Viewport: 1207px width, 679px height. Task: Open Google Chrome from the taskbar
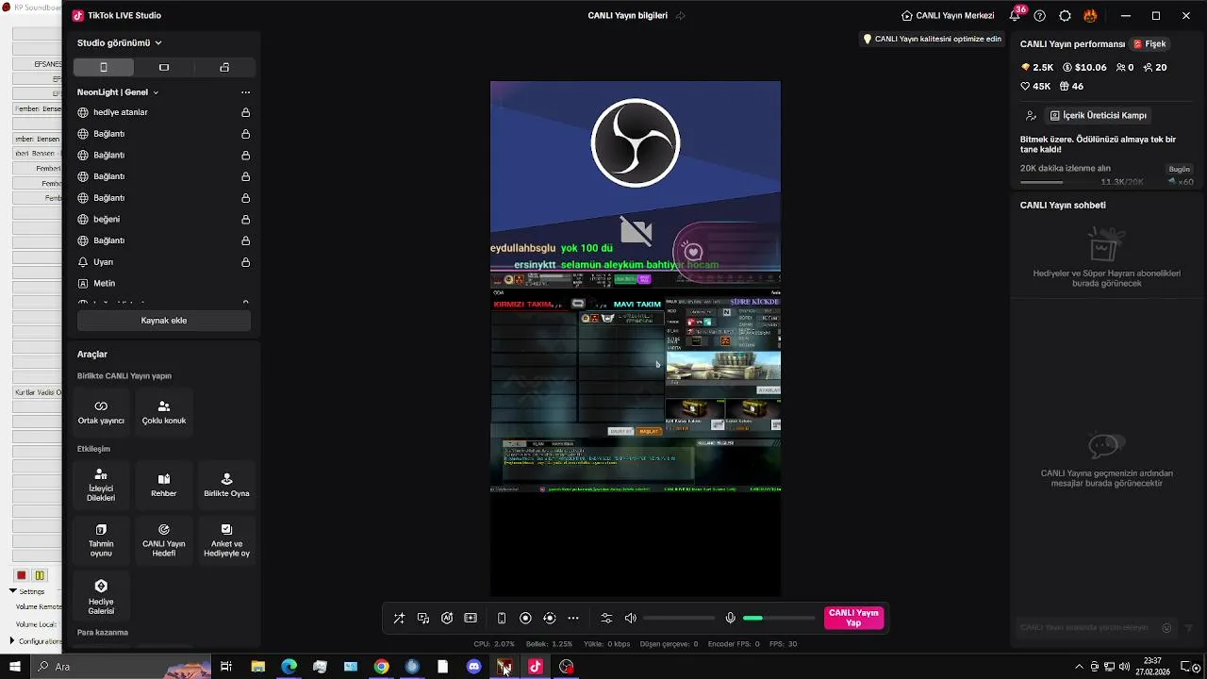381,667
